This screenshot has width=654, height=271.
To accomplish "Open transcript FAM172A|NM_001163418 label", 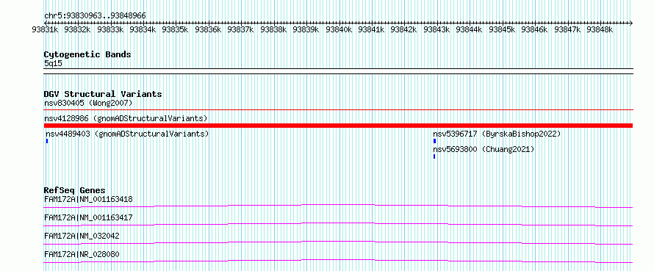I will coord(88,199).
